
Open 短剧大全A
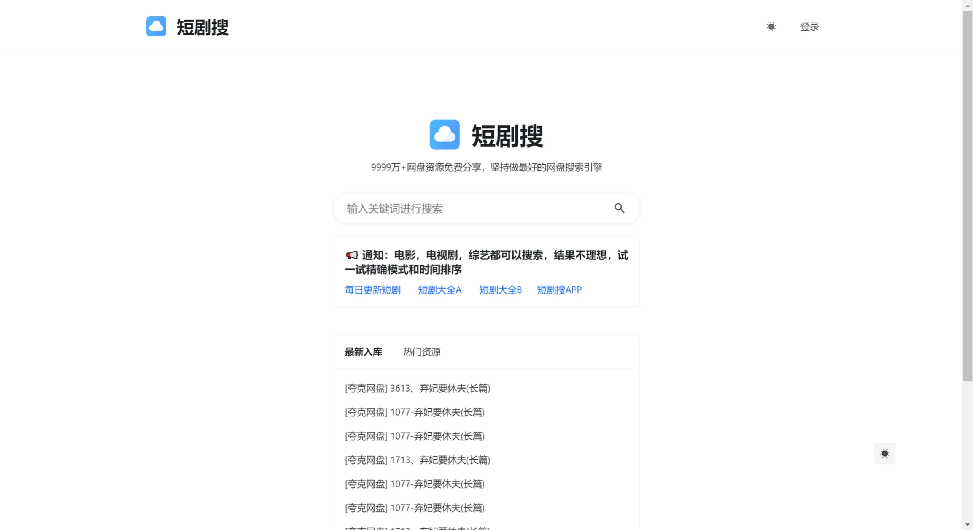pos(439,289)
